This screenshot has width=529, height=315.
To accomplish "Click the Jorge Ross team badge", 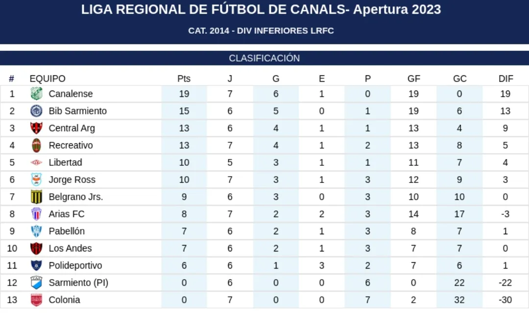I will (37, 180).
